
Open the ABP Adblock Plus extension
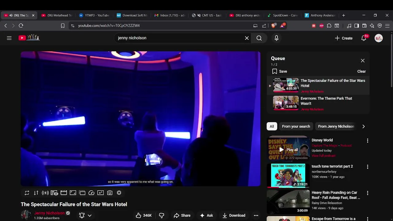pos(321,26)
